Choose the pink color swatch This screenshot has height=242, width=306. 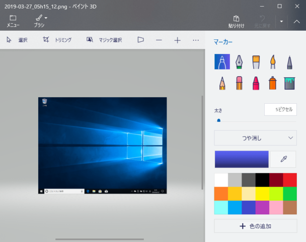coord(276,207)
